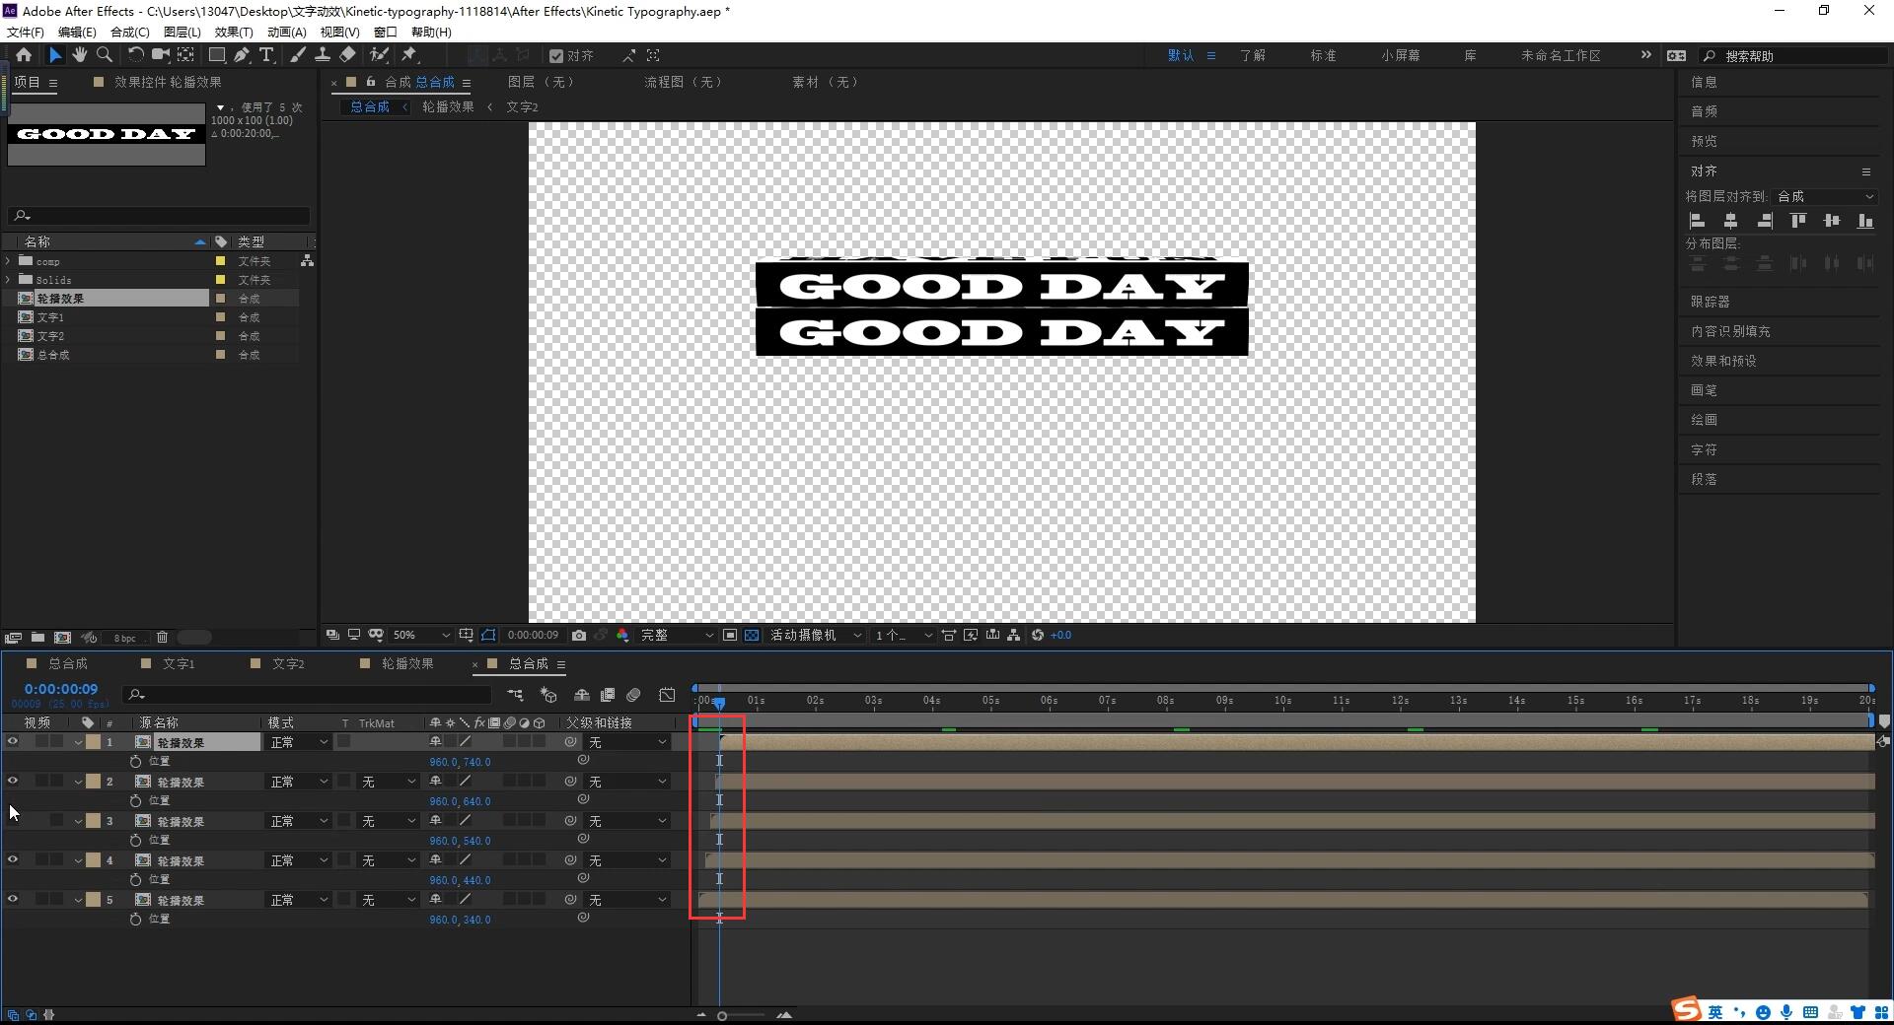Show layer 3 轮播效果 visibility box
This screenshot has width=1894, height=1025.
(x=13, y=821)
